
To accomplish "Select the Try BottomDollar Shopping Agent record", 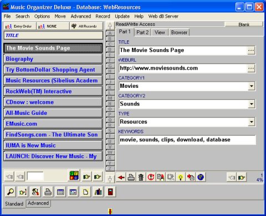I will pos(53,70).
